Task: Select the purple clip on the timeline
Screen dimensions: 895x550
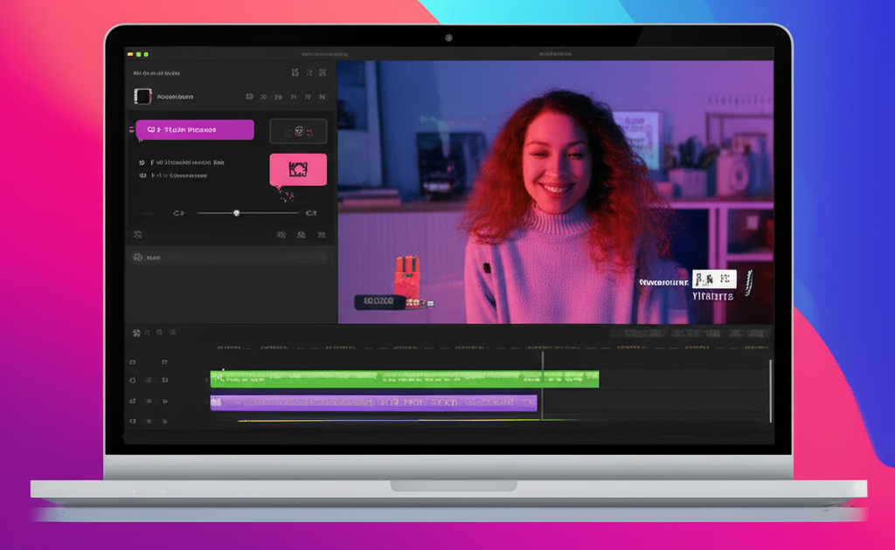Action: (374, 402)
